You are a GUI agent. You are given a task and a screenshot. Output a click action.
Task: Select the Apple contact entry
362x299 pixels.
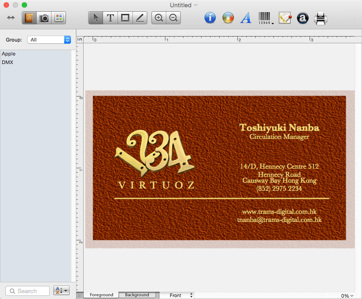point(9,54)
